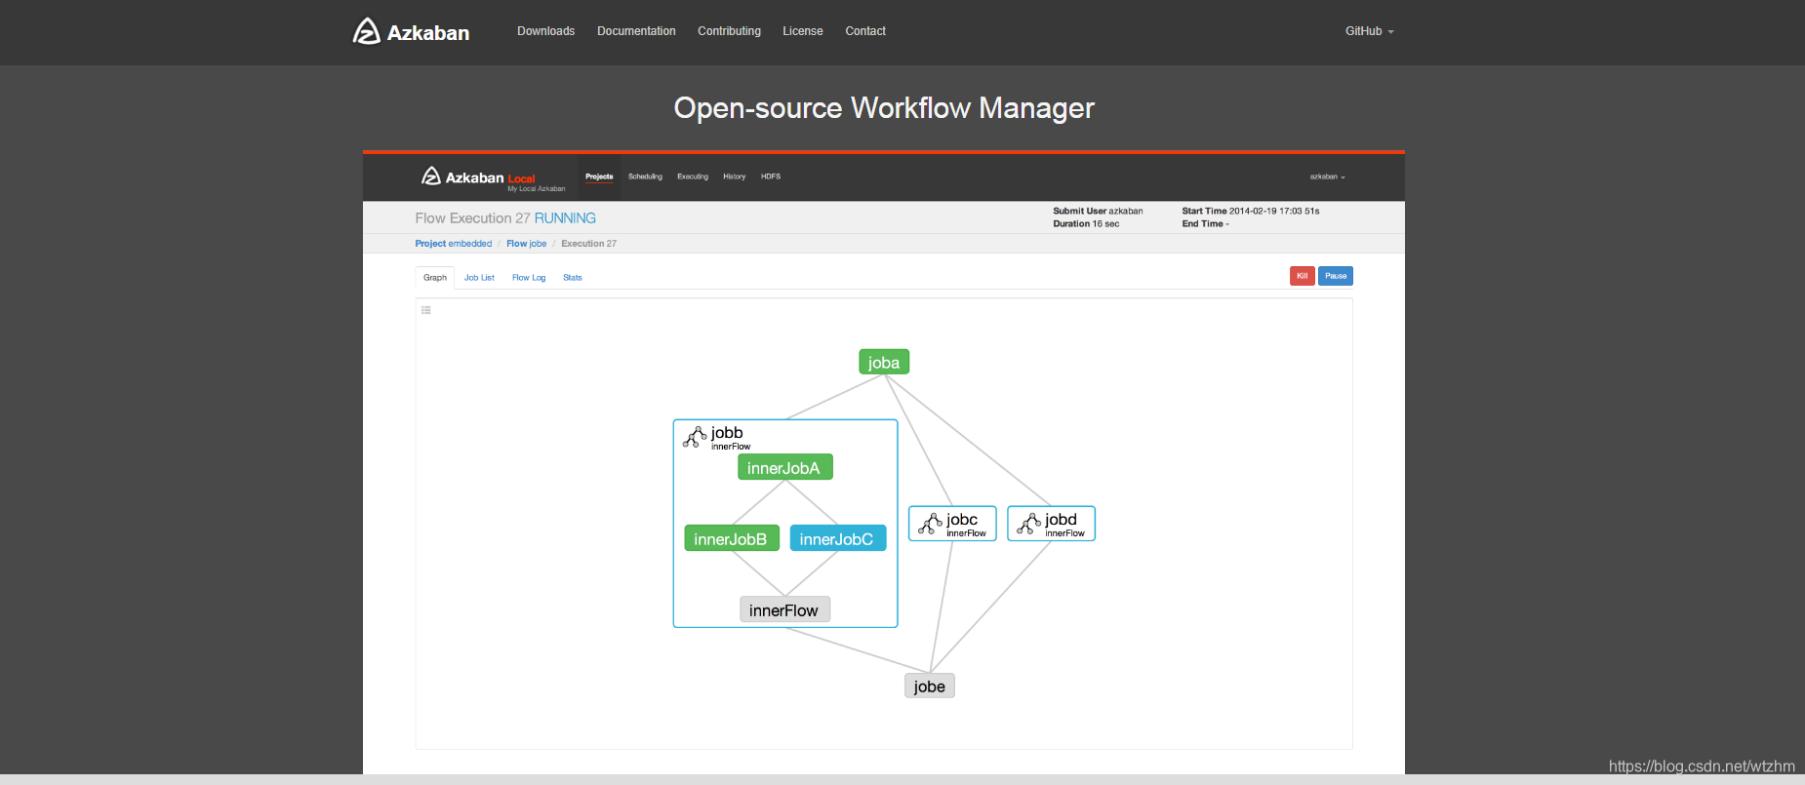The height and width of the screenshot is (785, 1805).
Task: Open the Scheduling nav item
Action: point(645,177)
